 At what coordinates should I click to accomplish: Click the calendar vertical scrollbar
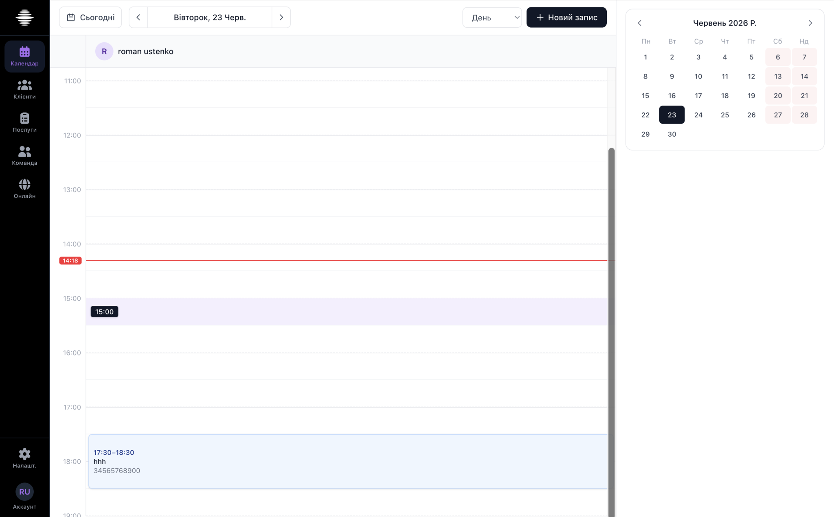point(611,332)
